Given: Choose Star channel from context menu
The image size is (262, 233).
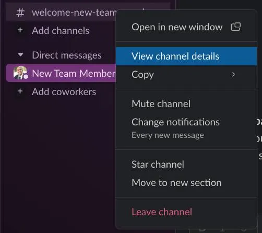Looking at the screenshot, I should point(186,165).
